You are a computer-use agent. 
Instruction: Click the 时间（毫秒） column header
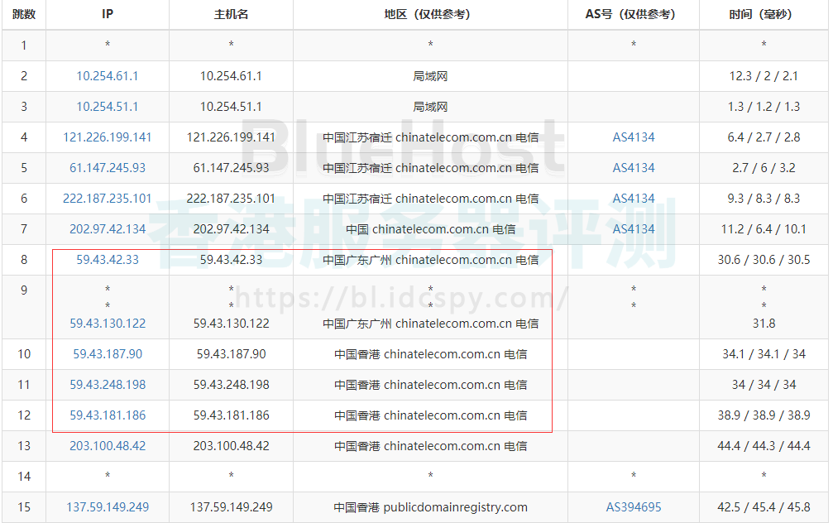(x=764, y=15)
